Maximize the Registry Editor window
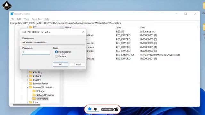The height and width of the screenshot is (115, 205). coord(186,14)
